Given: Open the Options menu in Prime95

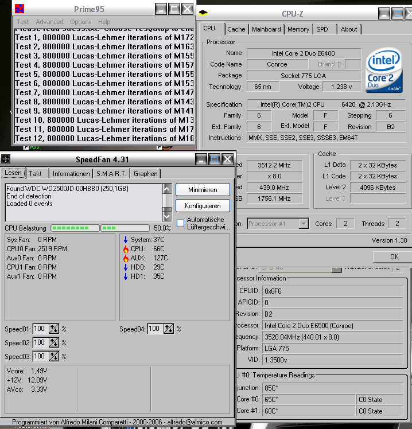Looking at the screenshot, I should pos(81,22).
